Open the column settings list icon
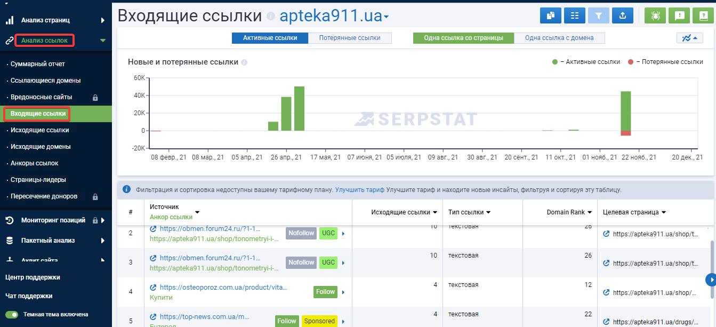716x327 pixels. (575, 15)
